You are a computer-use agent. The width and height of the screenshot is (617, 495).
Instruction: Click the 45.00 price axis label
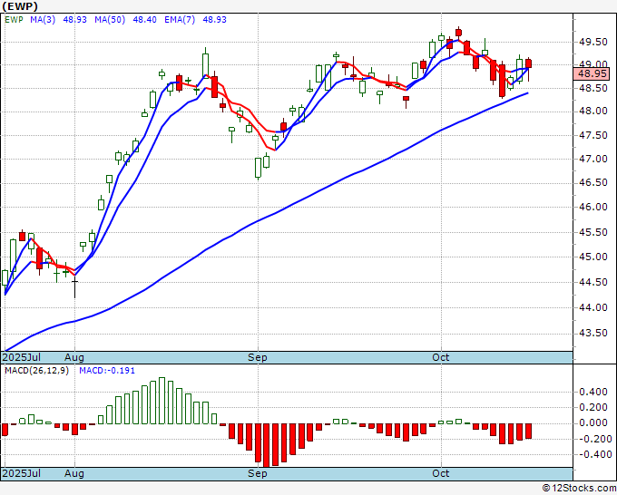click(x=593, y=257)
